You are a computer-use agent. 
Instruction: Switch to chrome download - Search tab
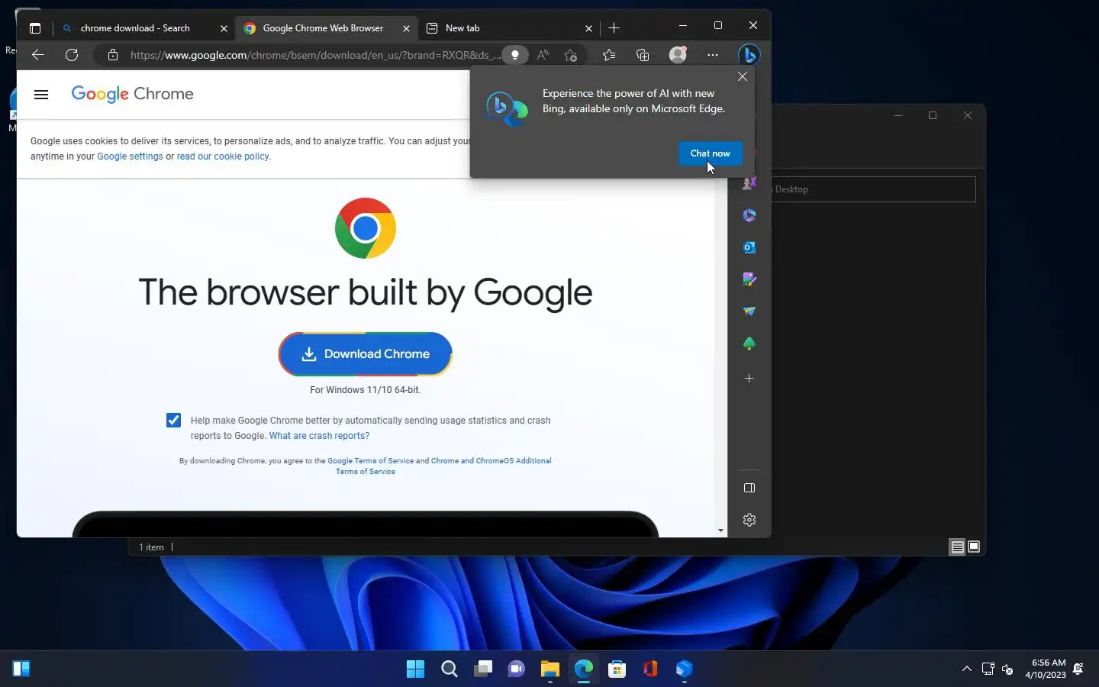(x=135, y=28)
